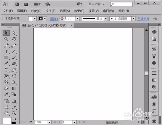
Task: Expand the fill color dropdown in control bar
Action: click(35, 19)
